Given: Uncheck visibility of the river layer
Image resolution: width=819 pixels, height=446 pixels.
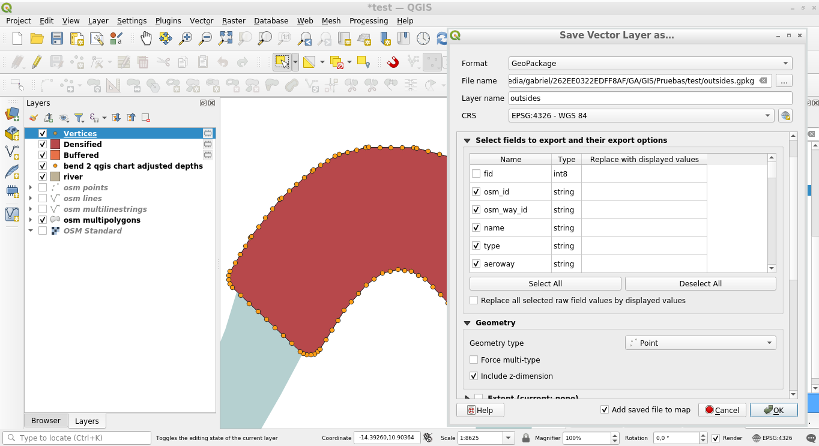Looking at the screenshot, I should point(43,176).
